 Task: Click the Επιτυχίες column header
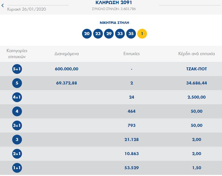tap(132, 54)
